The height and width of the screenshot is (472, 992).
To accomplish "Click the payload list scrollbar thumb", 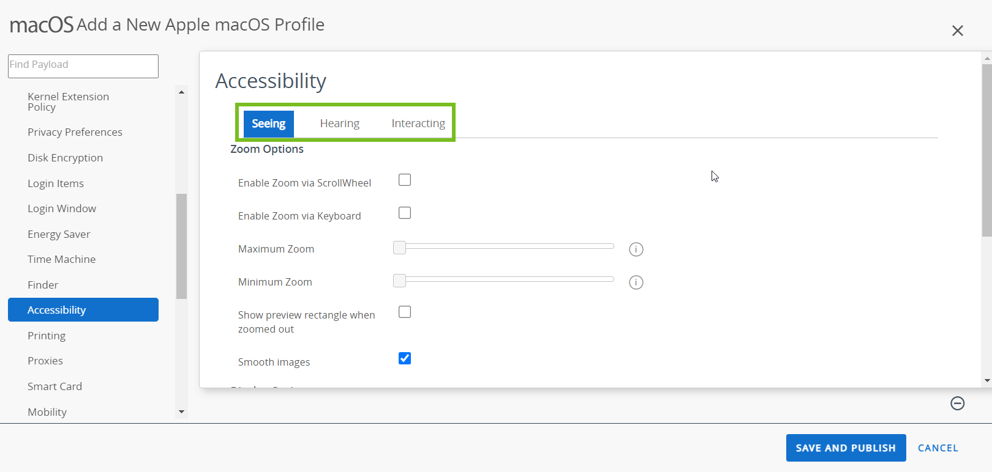I will pyautogui.click(x=181, y=246).
